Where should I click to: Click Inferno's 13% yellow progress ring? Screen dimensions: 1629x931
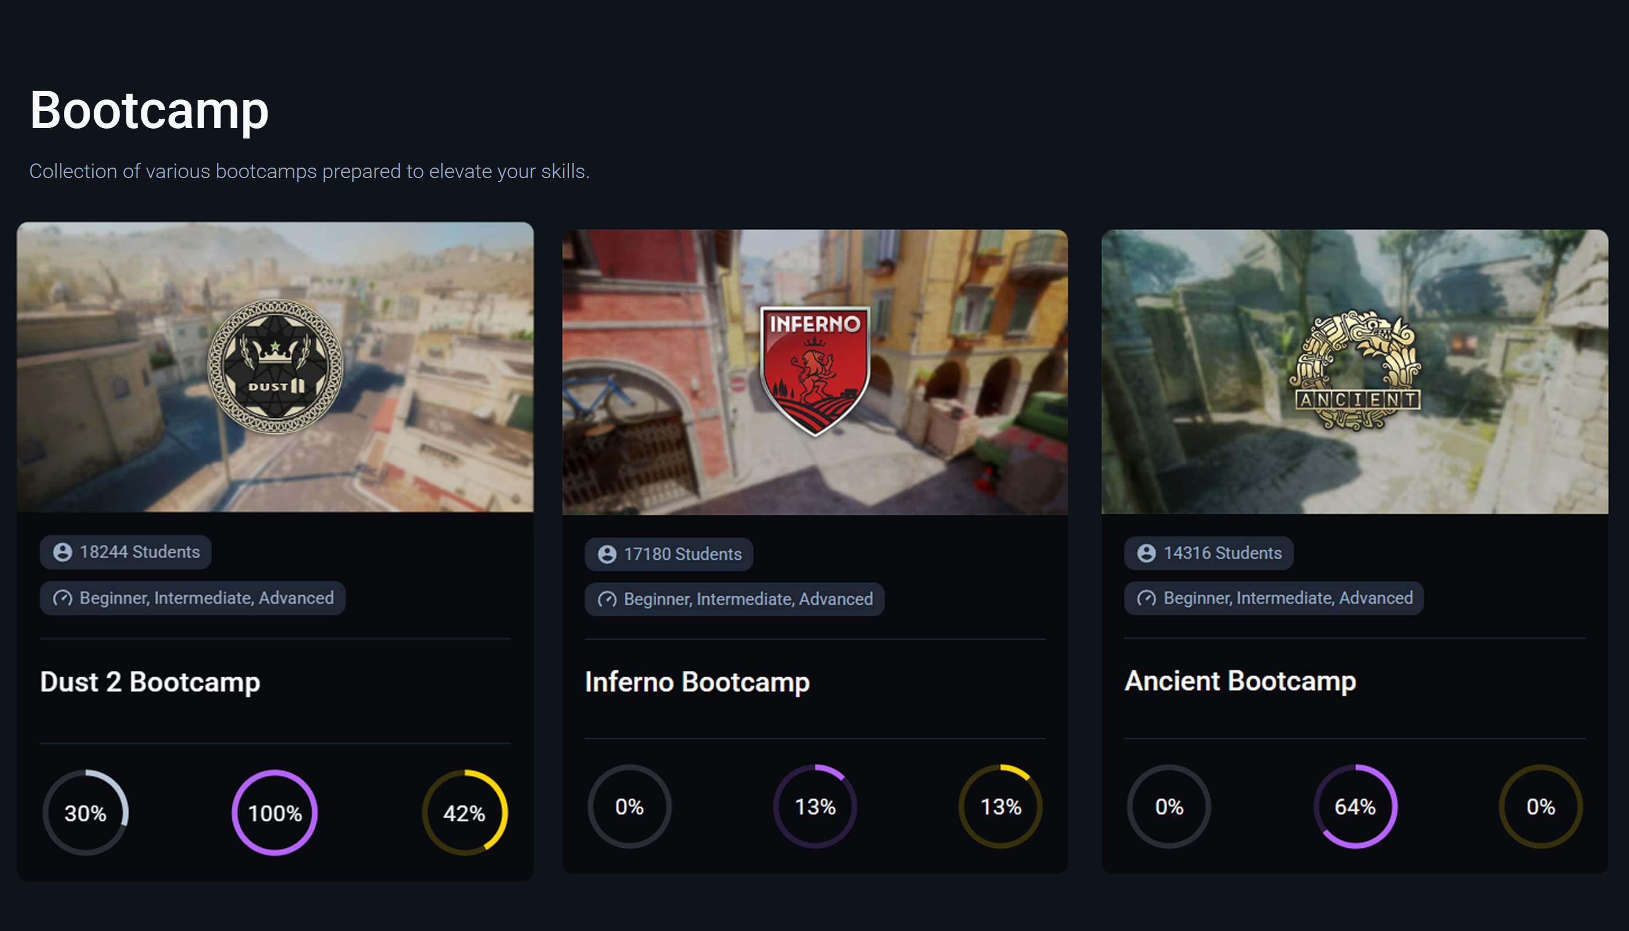click(1001, 806)
